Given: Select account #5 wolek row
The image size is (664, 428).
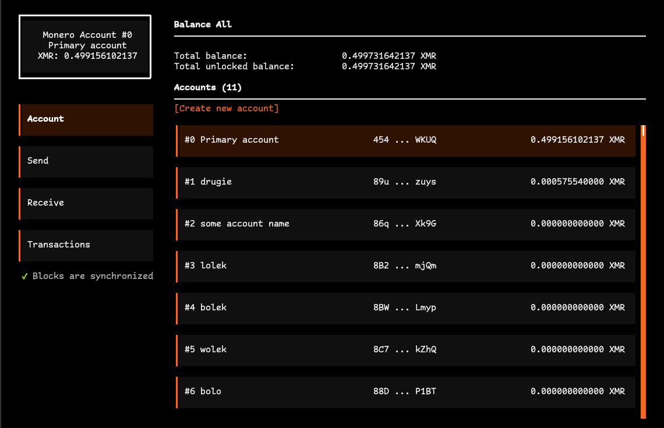Looking at the screenshot, I should coord(406,350).
